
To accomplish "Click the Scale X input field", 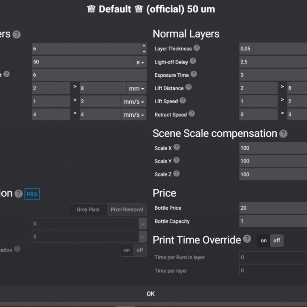I will click(x=273, y=148).
